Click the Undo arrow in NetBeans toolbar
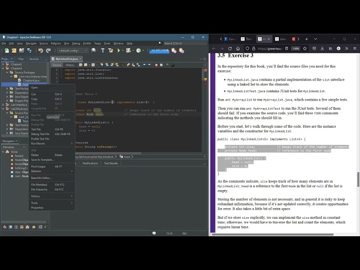The height and width of the screenshot is (270, 360). [x=40, y=51]
